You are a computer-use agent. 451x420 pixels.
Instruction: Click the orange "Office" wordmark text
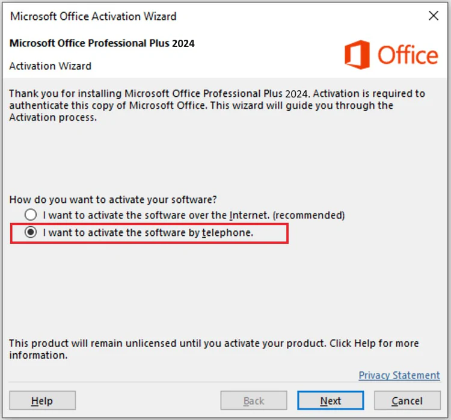tap(408, 55)
